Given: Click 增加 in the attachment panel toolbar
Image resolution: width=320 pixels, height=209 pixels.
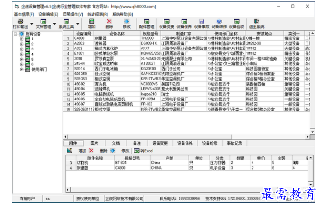Looking at the screenshot, I should (82, 151).
